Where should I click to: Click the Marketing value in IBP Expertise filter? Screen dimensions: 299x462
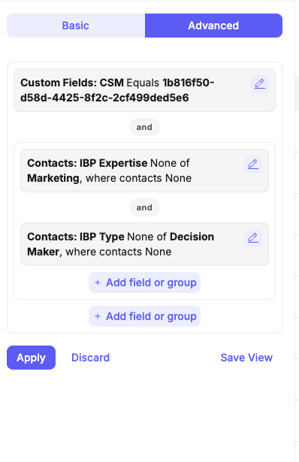click(x=53, y=178)
